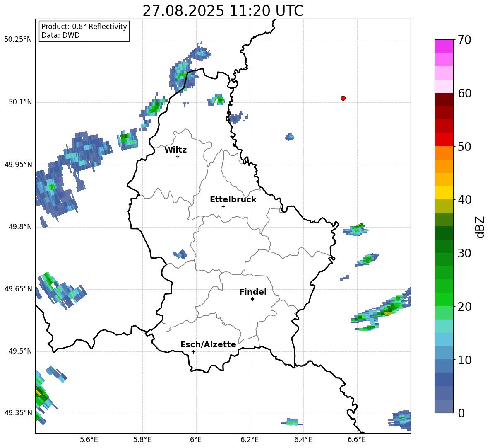490x448 pixels.
Task: Click the title '27.08.2025 11:20 UTC'
Action: coord(223,11)
